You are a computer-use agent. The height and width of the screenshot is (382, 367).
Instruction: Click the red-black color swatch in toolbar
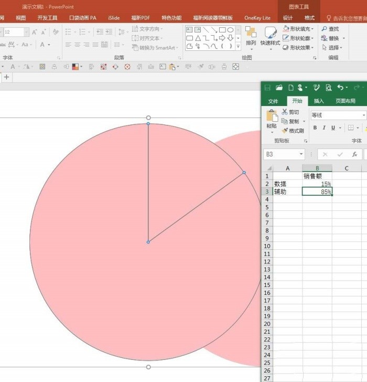[x=75, y=67]
